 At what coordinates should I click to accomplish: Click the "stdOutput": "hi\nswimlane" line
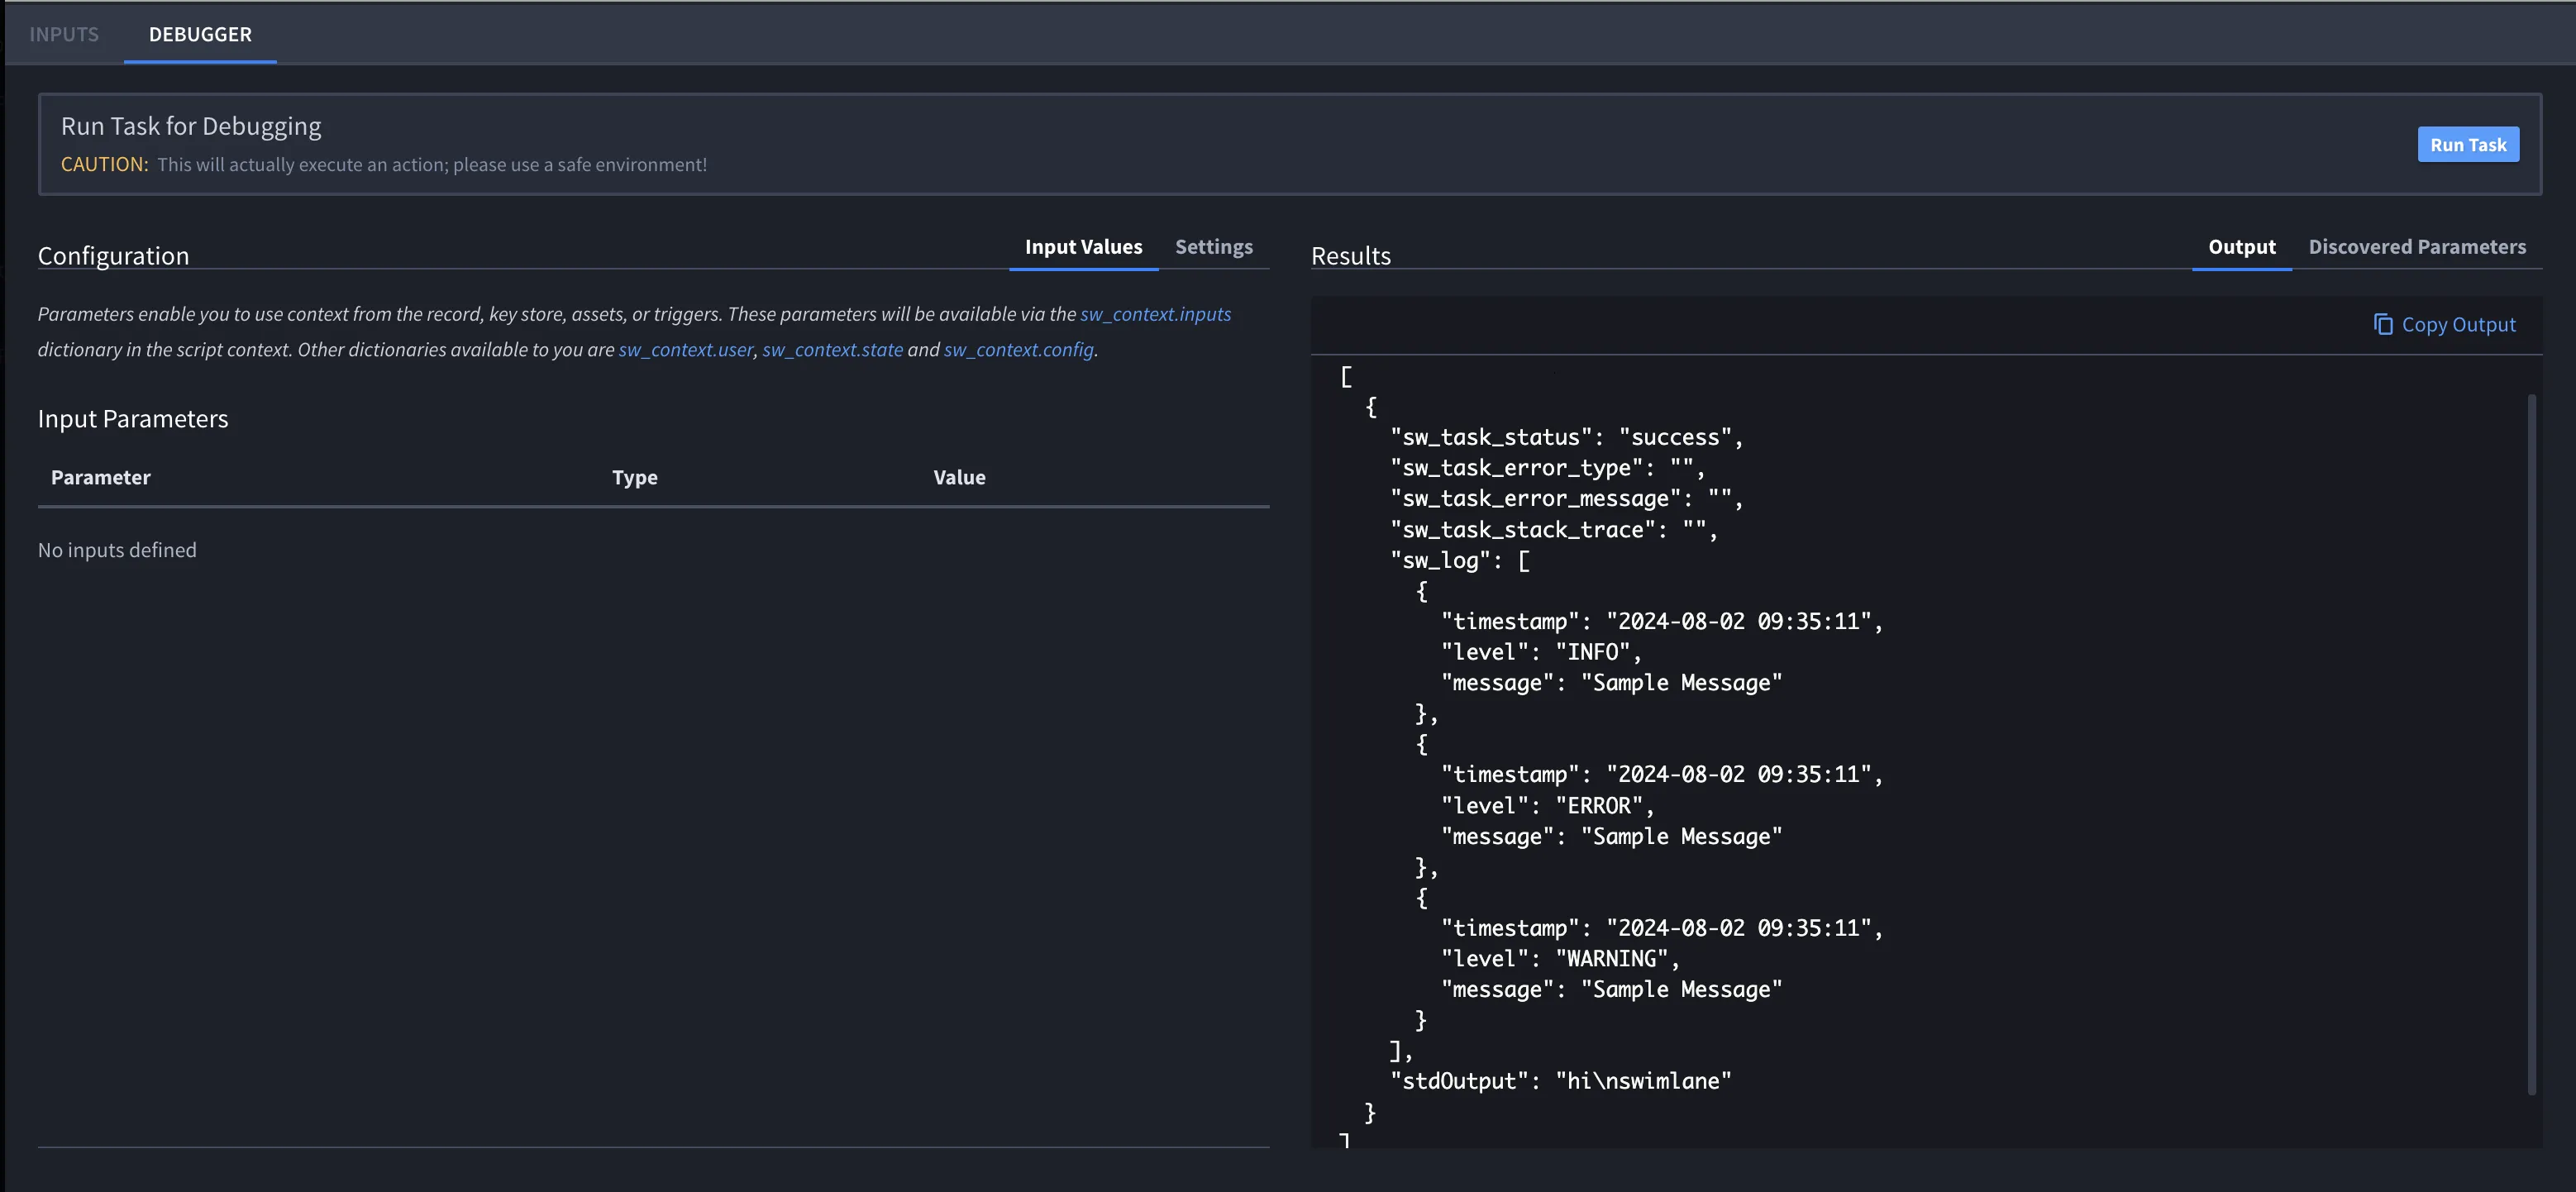pos(1560,1081)
